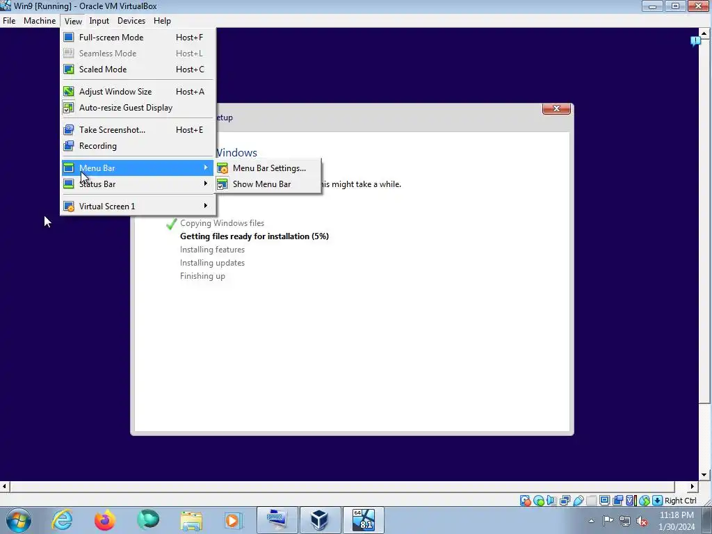Choose Take Screenshot... from the View menu
This screenshot has width=712, height=534.
[138, 130]
